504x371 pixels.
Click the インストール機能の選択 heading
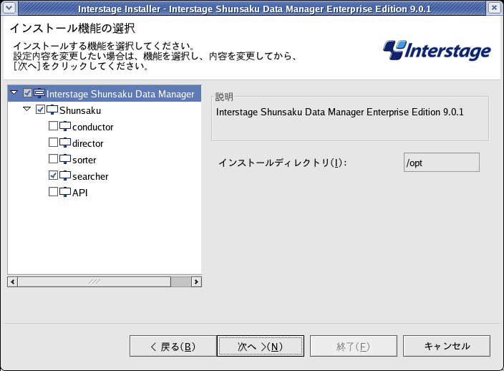pyautogui.click(x=72, y=29)
